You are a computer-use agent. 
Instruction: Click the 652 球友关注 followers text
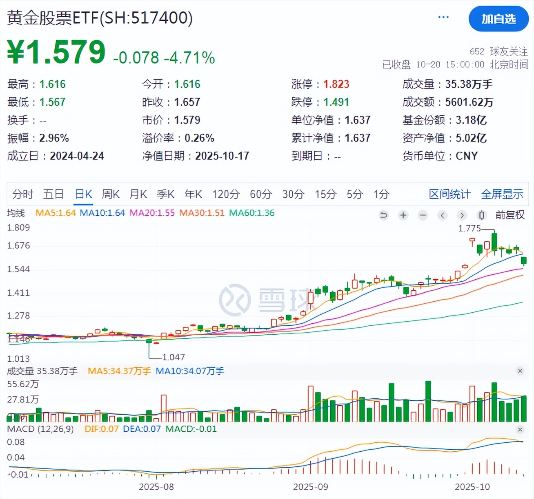[499, 51]
